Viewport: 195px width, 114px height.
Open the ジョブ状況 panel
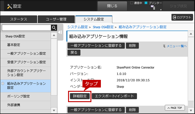[178, 6]
